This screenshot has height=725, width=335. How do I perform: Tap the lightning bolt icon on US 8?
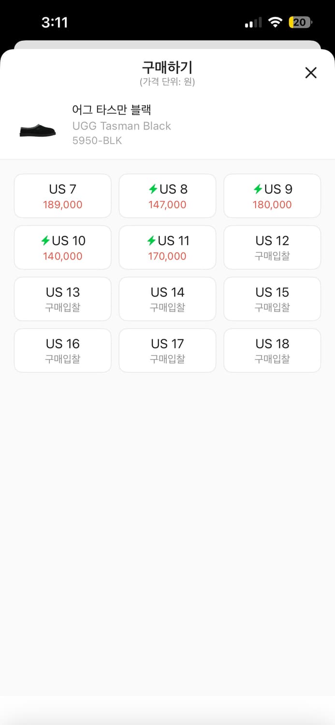[153, 189]
